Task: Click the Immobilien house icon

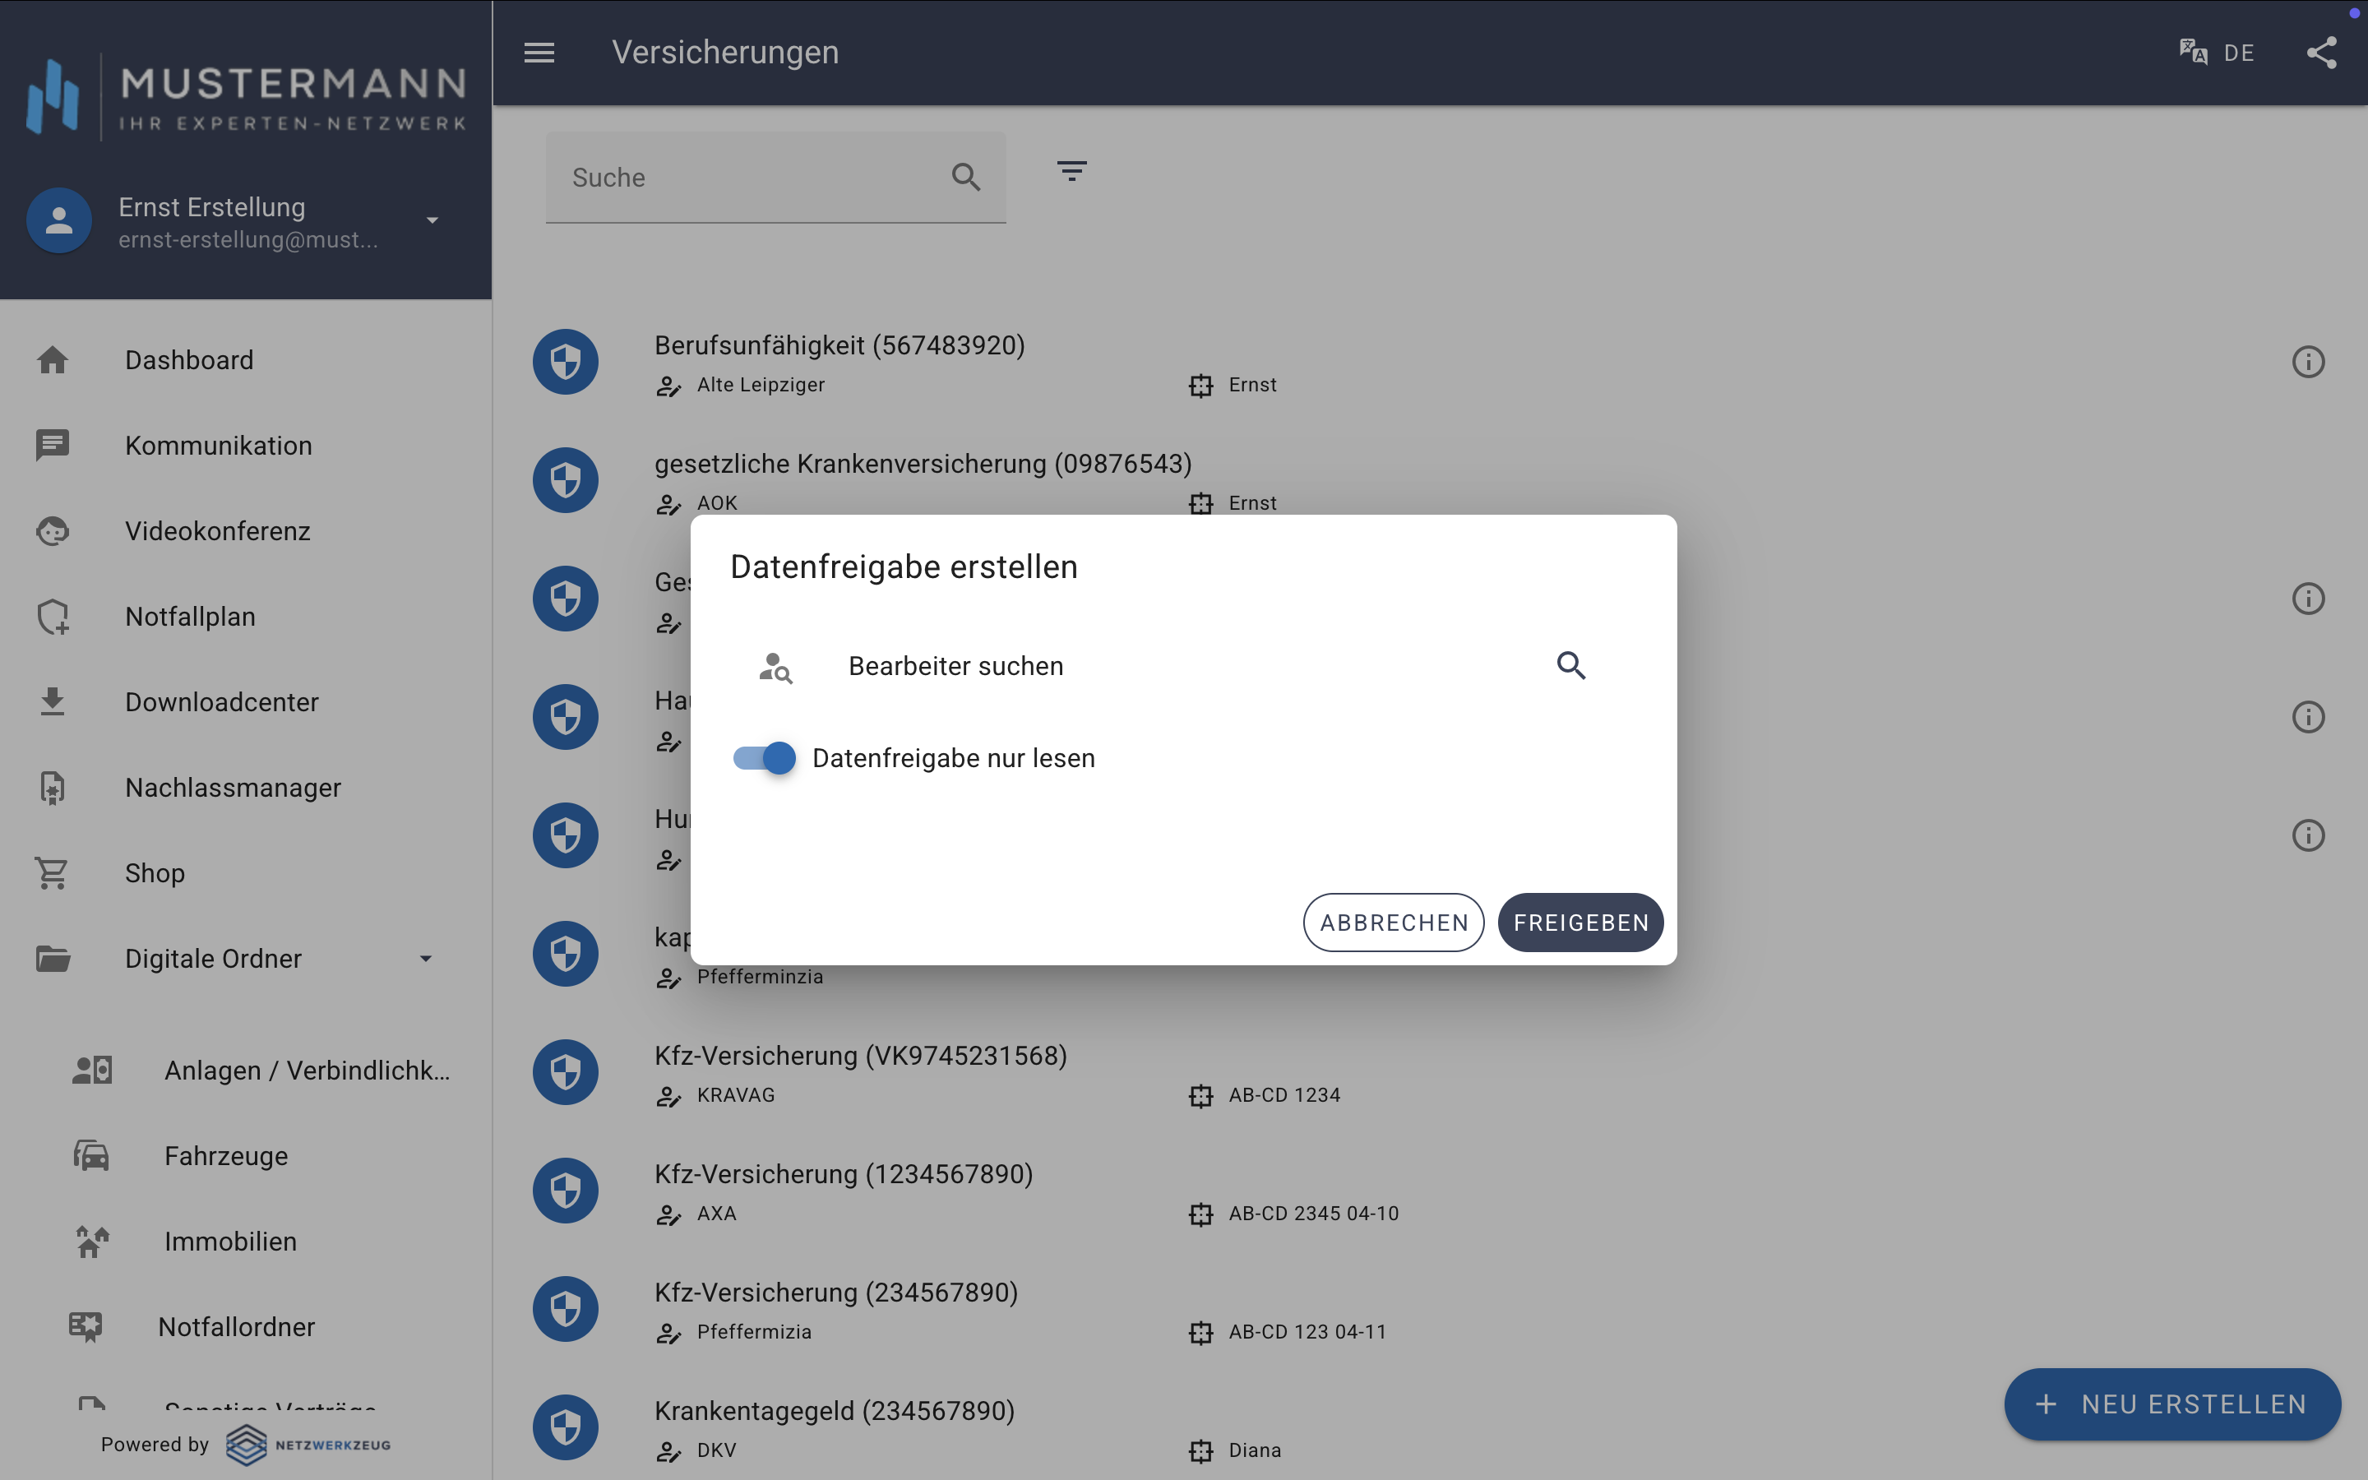Action: point(92,1242)
